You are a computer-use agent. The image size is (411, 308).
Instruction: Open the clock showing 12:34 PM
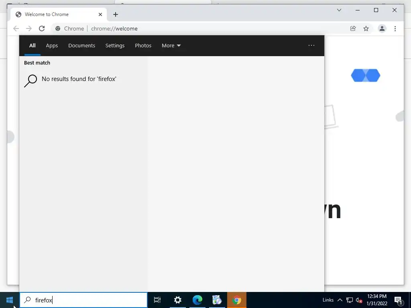pyautogui.click(x=377, y=300)
